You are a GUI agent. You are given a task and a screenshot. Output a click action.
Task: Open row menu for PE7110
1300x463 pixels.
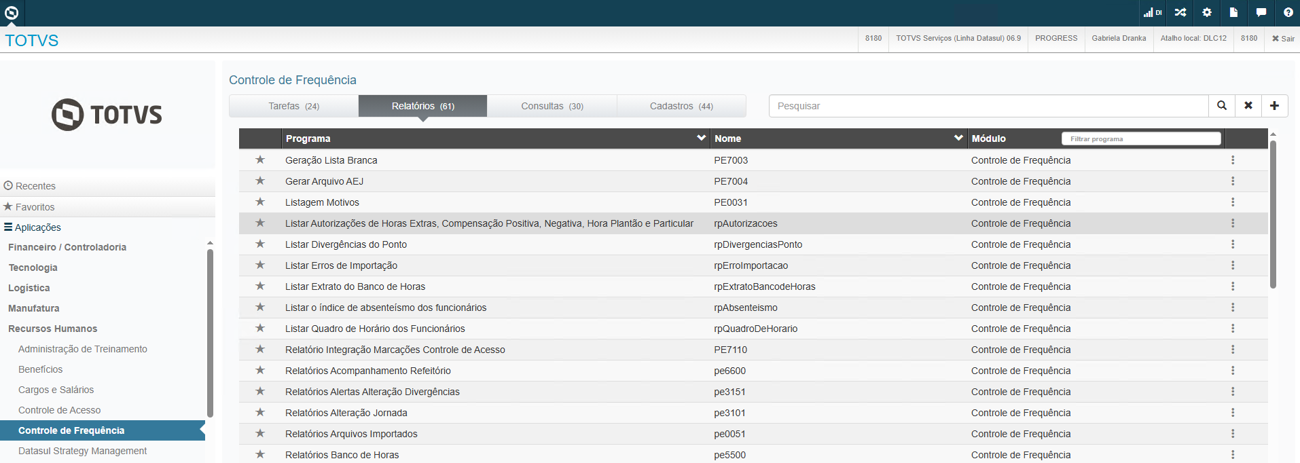[1233, 350]
